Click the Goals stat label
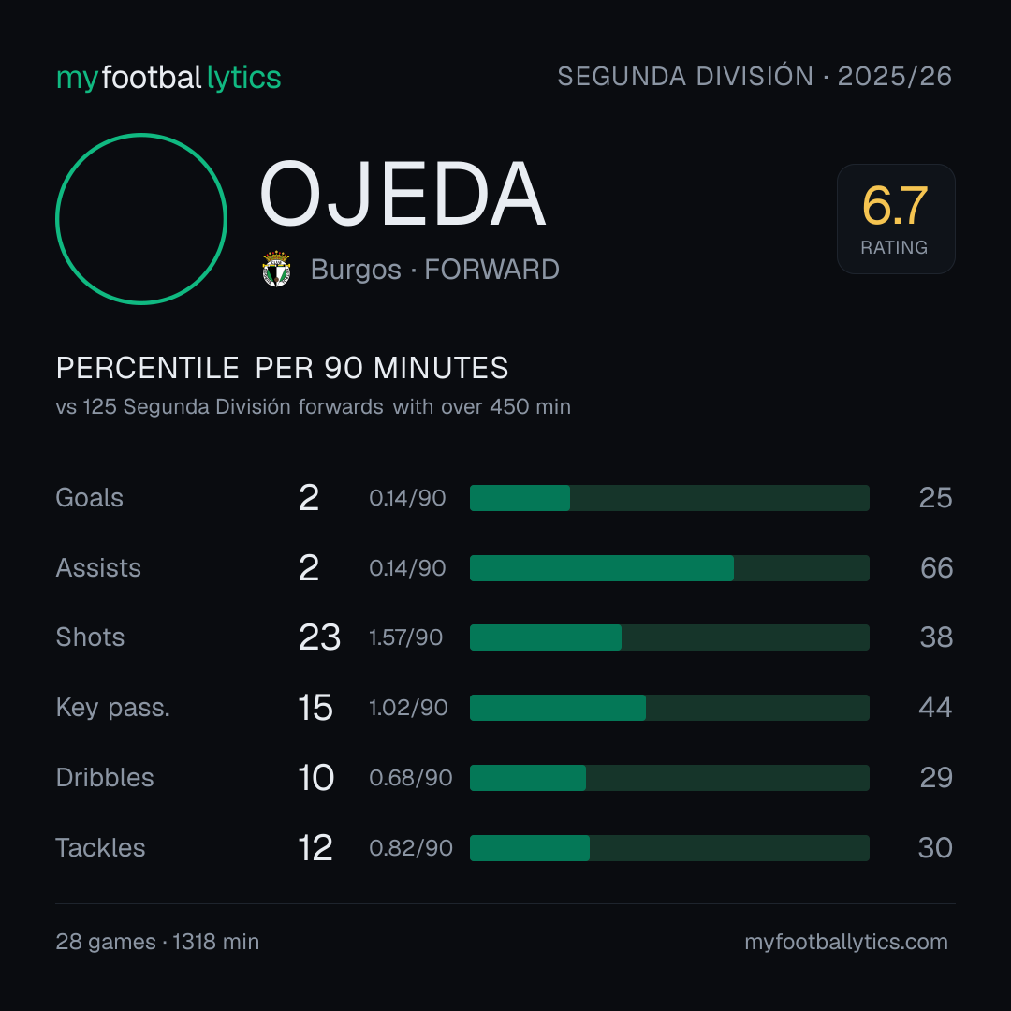1011x1011 pixels. 89,498
